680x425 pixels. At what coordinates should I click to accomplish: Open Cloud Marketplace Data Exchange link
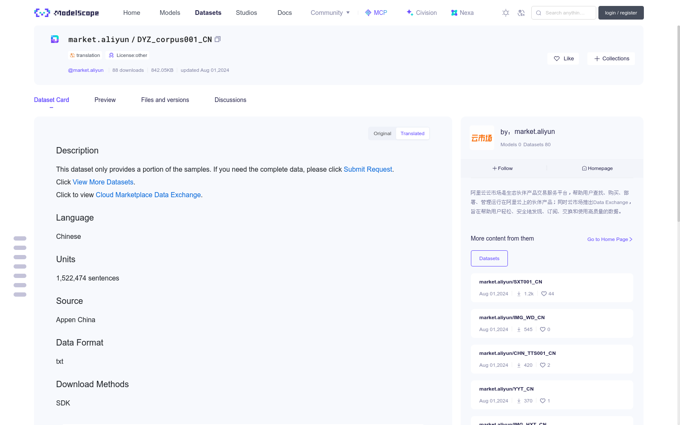point(148,195)
